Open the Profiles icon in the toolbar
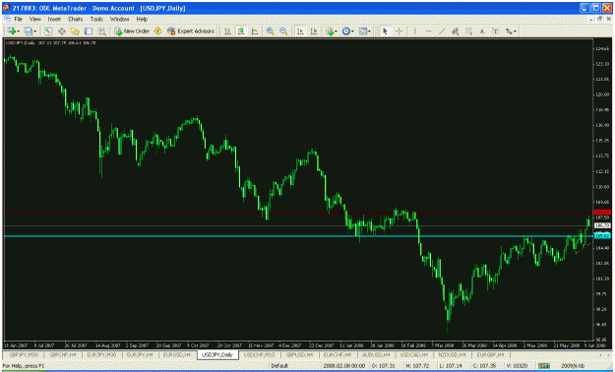 pos(28,31)
